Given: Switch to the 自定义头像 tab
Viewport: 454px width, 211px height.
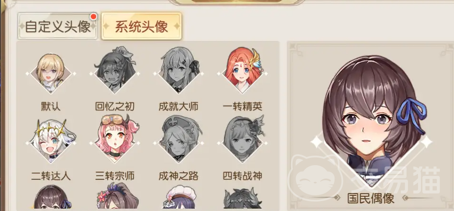Looking at the screenshot, I should 58,26.
